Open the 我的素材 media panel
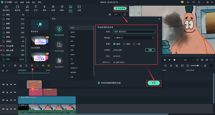 click(6, 8)
